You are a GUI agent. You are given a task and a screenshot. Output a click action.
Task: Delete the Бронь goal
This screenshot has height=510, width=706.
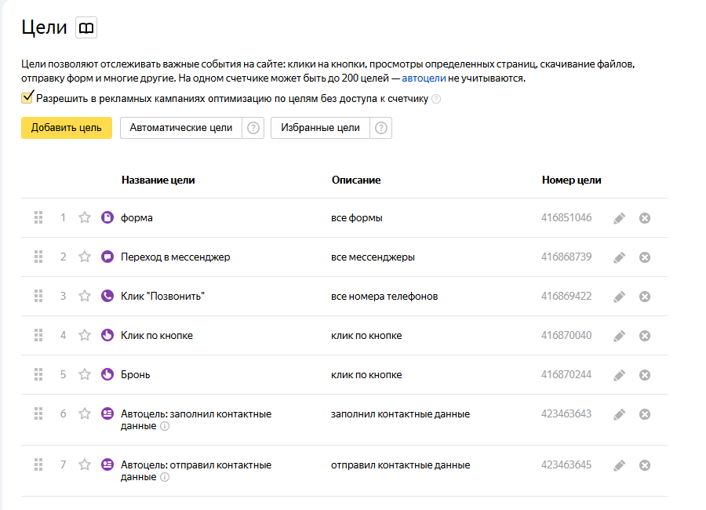(645, 375)
